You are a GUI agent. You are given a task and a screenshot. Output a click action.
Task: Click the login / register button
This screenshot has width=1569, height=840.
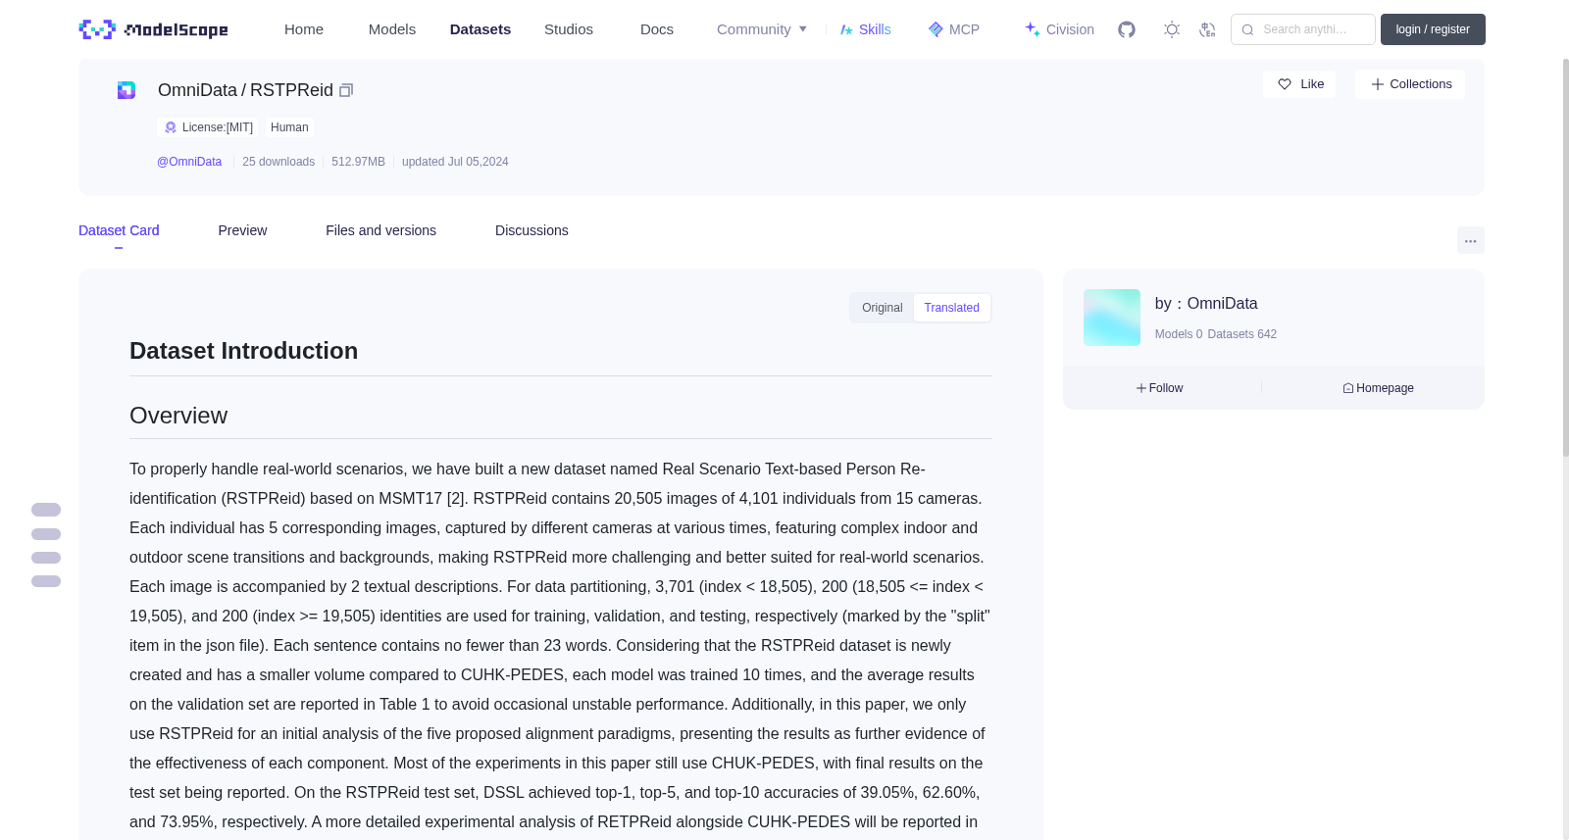click(x=1433, y=29)
